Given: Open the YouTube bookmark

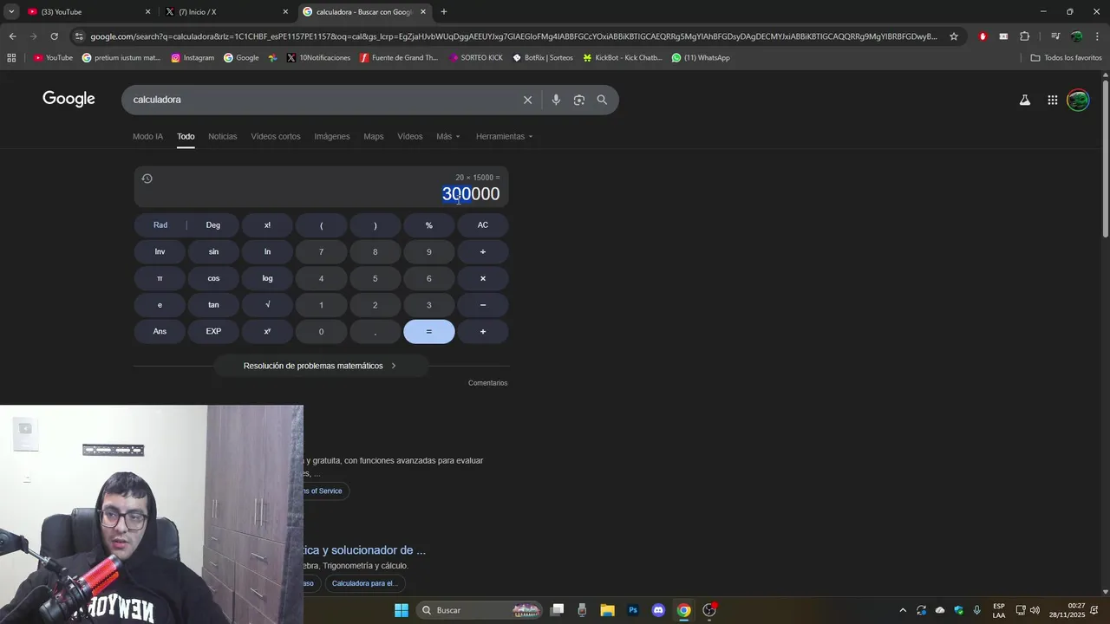Looking at the screenshot, I should tap(53, 58).
